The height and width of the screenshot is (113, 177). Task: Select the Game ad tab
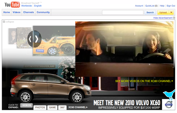[x=53, y=107]
